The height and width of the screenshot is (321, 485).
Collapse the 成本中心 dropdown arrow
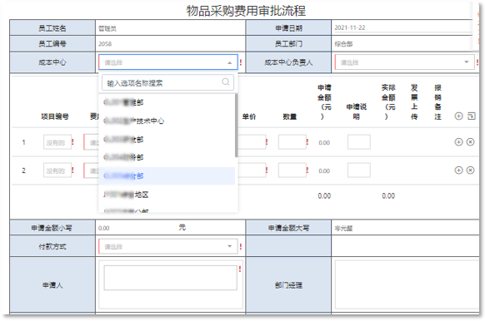[x=229, y=62]
